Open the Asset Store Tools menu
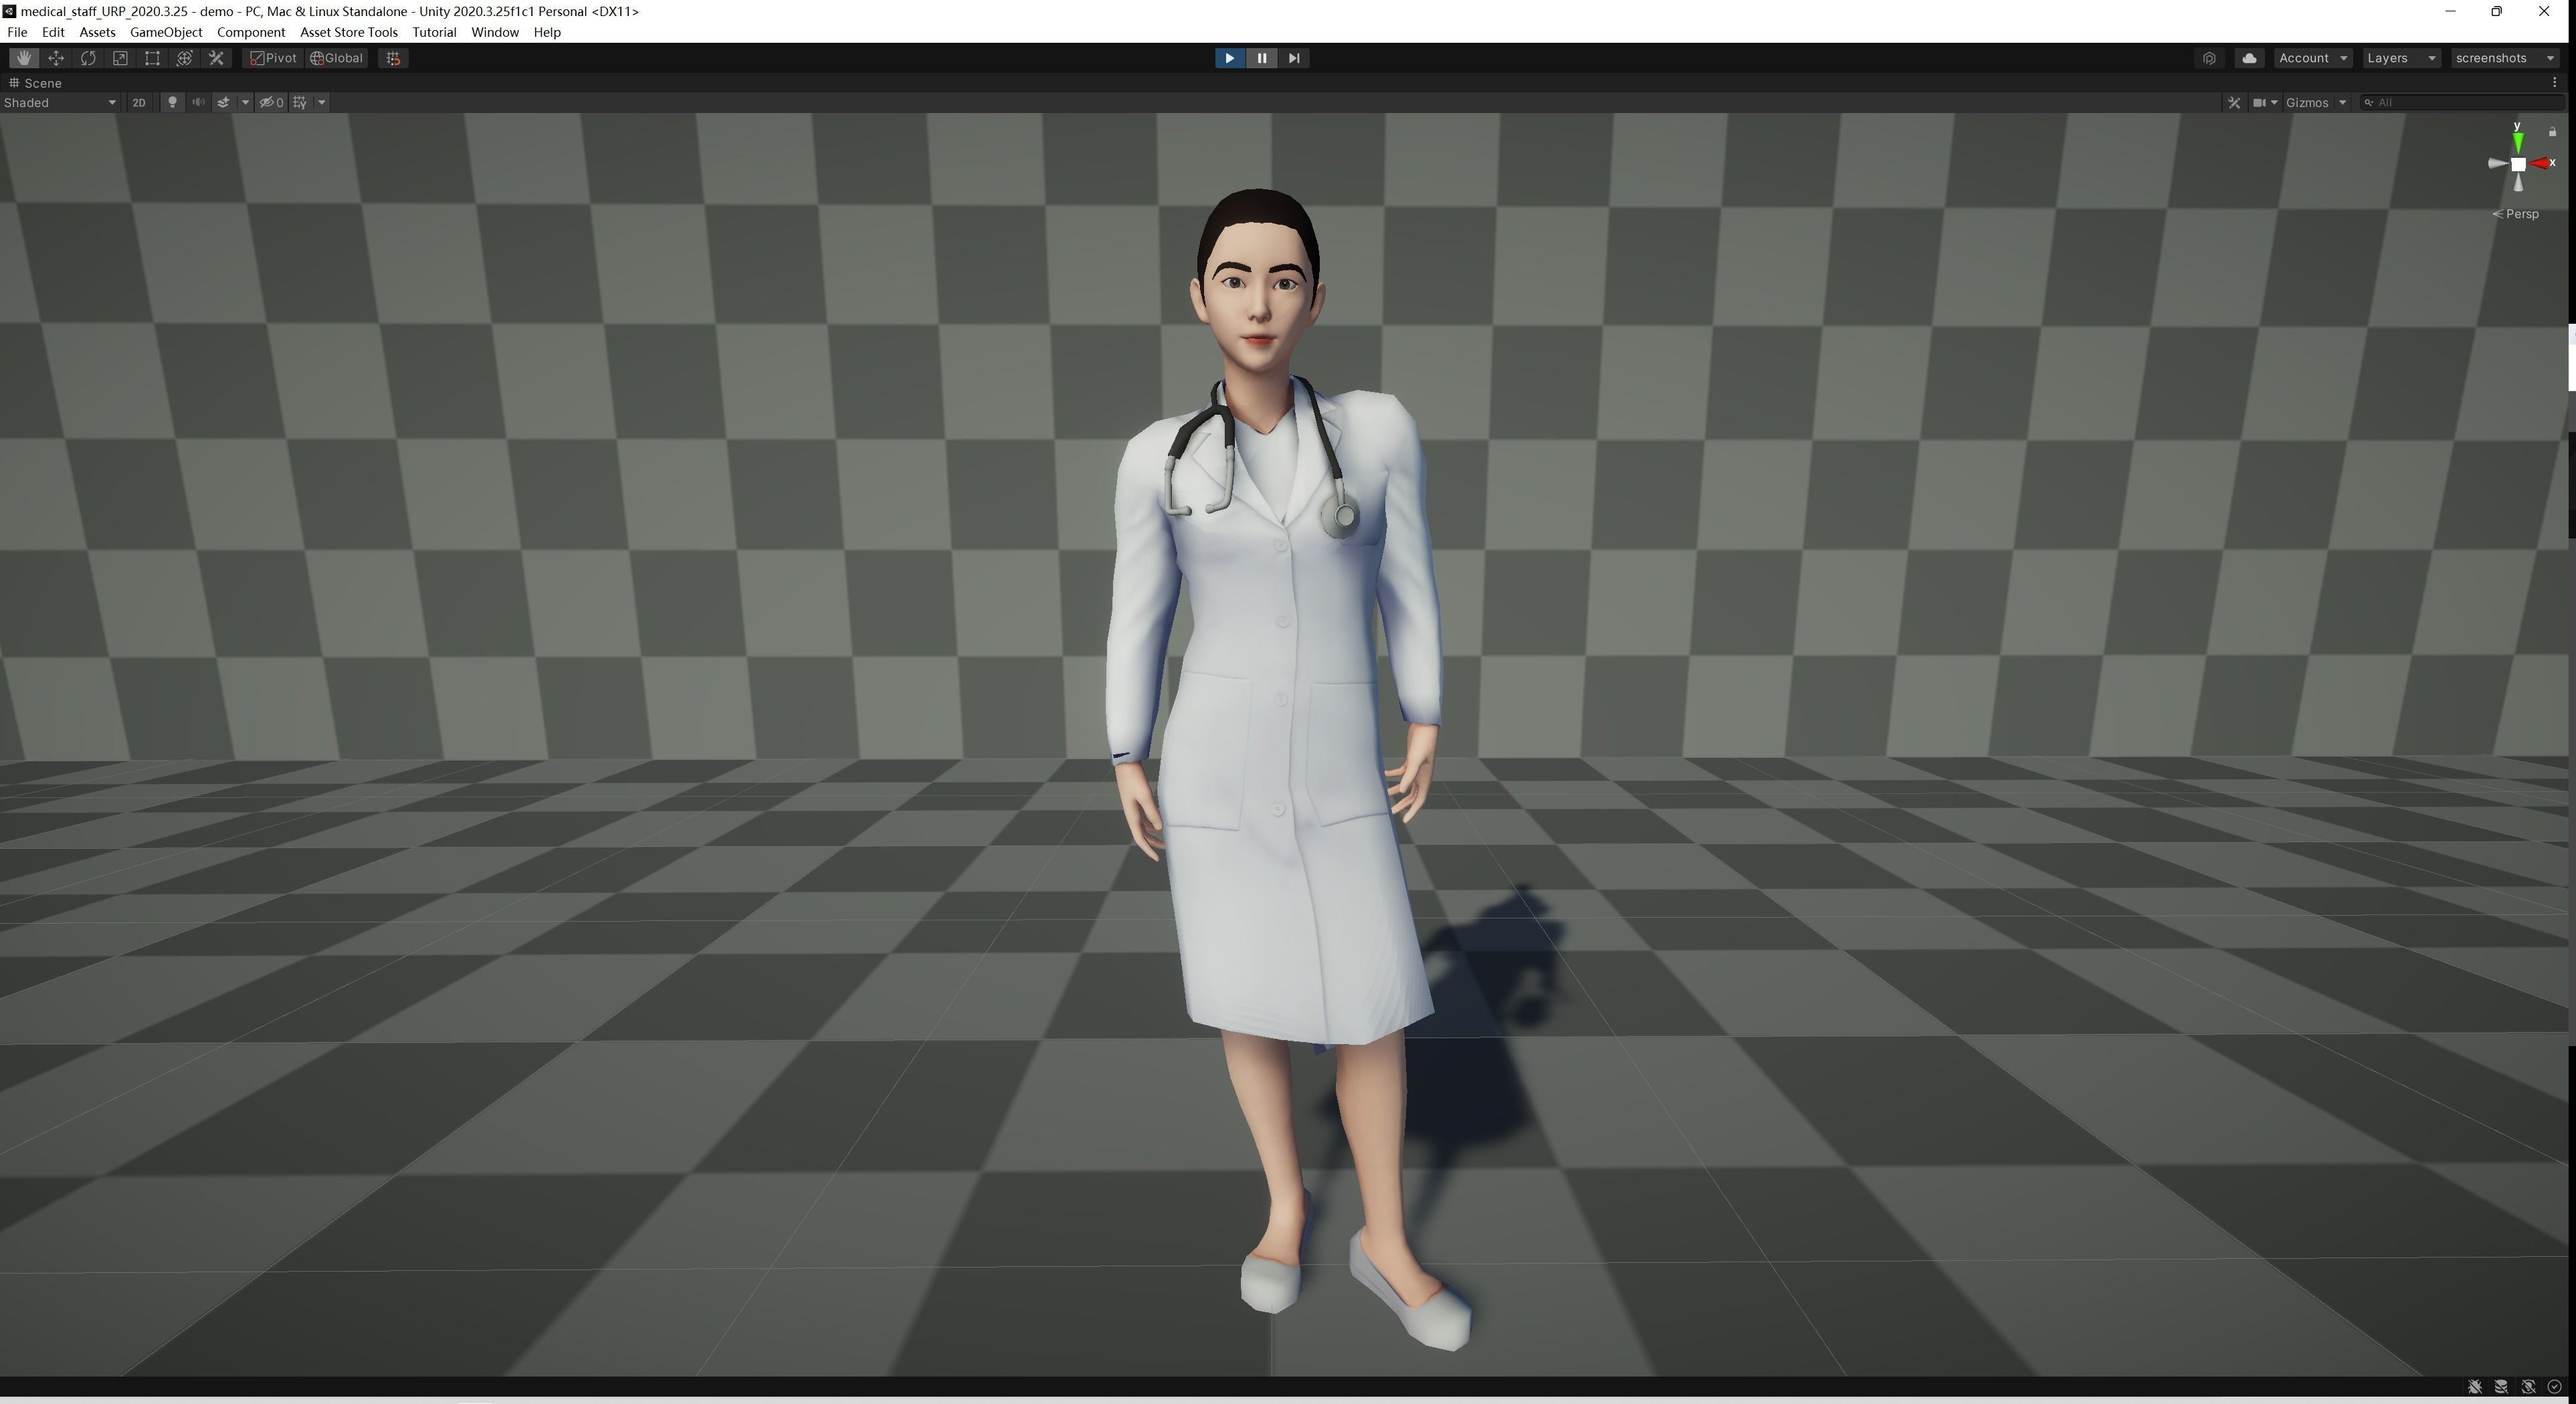This screenshot has width=2576, height=1404. tap(349, 32)
